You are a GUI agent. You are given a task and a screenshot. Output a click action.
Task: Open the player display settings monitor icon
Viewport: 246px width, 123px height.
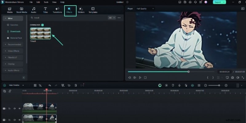(x=227, y=77)
